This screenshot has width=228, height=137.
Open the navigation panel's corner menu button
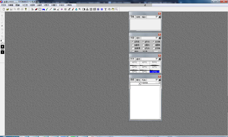click(x=160, y=17)
